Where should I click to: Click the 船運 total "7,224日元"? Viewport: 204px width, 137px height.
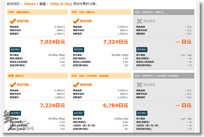(52, 105)
